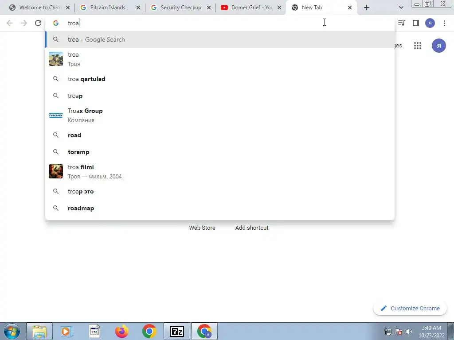This screenshot has height=340, width=454.
Task: Toggle the Chrome side panel
Action: tap(416, 23)
